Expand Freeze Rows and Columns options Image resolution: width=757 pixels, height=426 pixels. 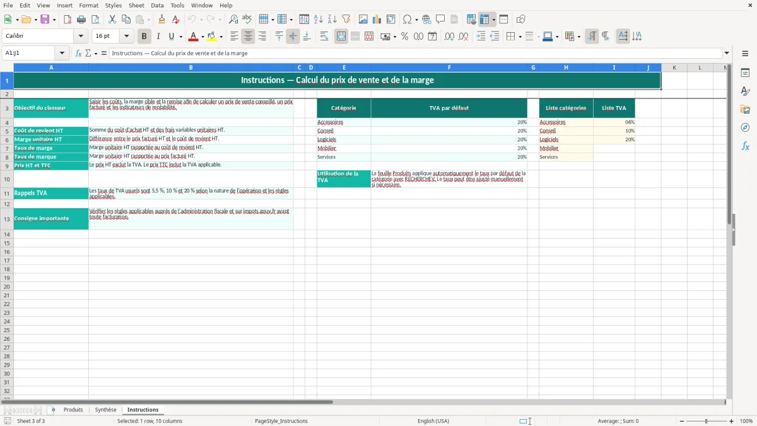click(494, 20)
